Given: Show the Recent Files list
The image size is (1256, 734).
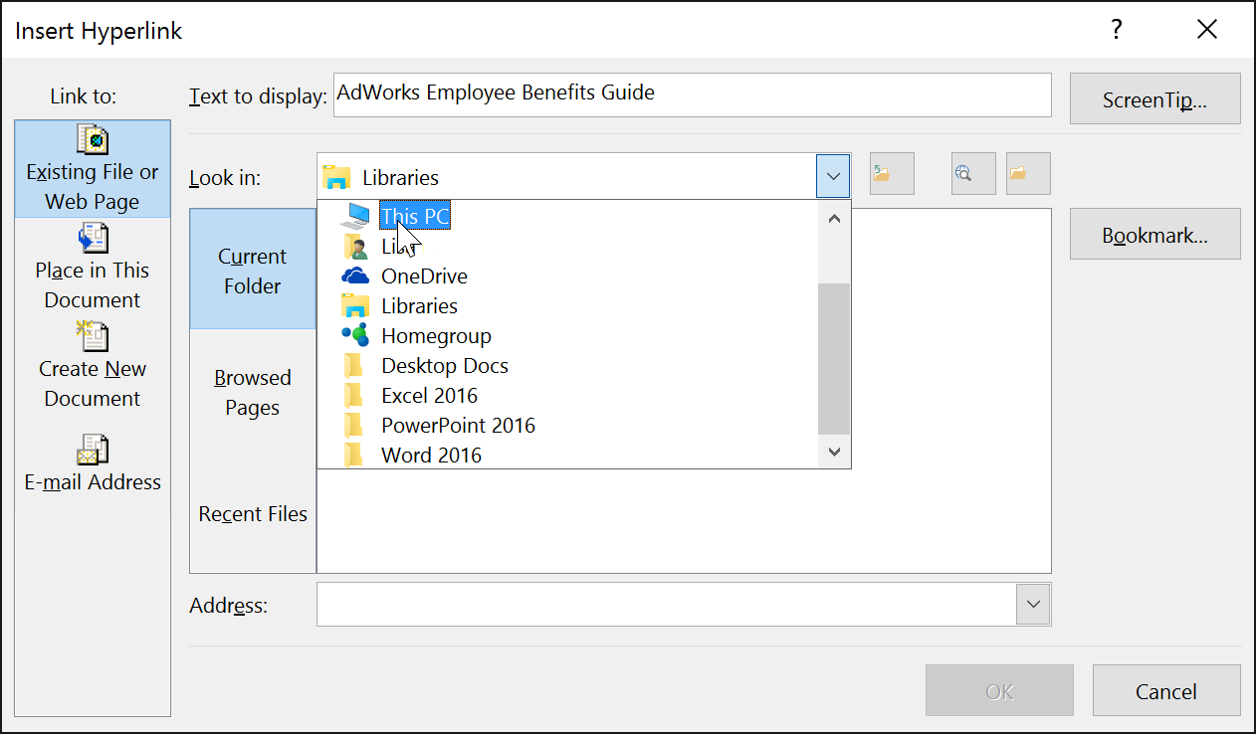Looking at the screenshot, I should tap(252, 513).
